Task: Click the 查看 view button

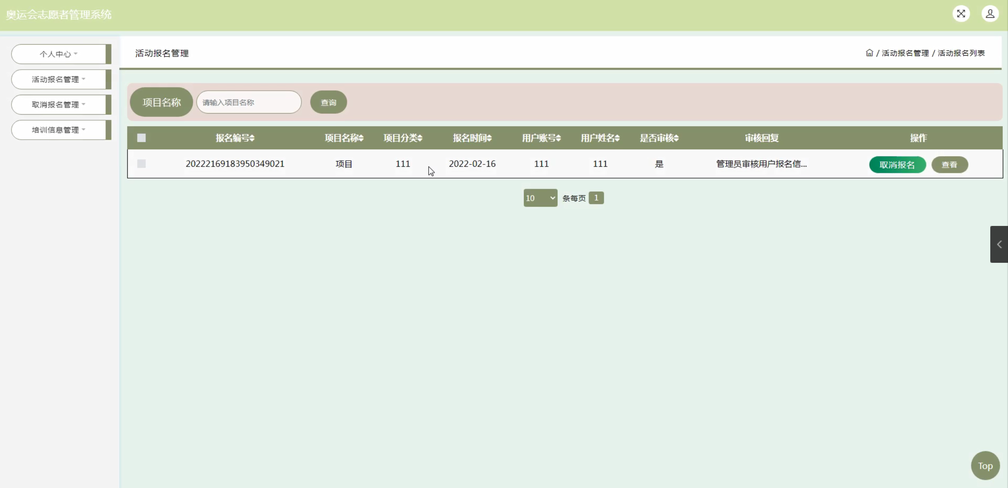Action: click(949, 165)
